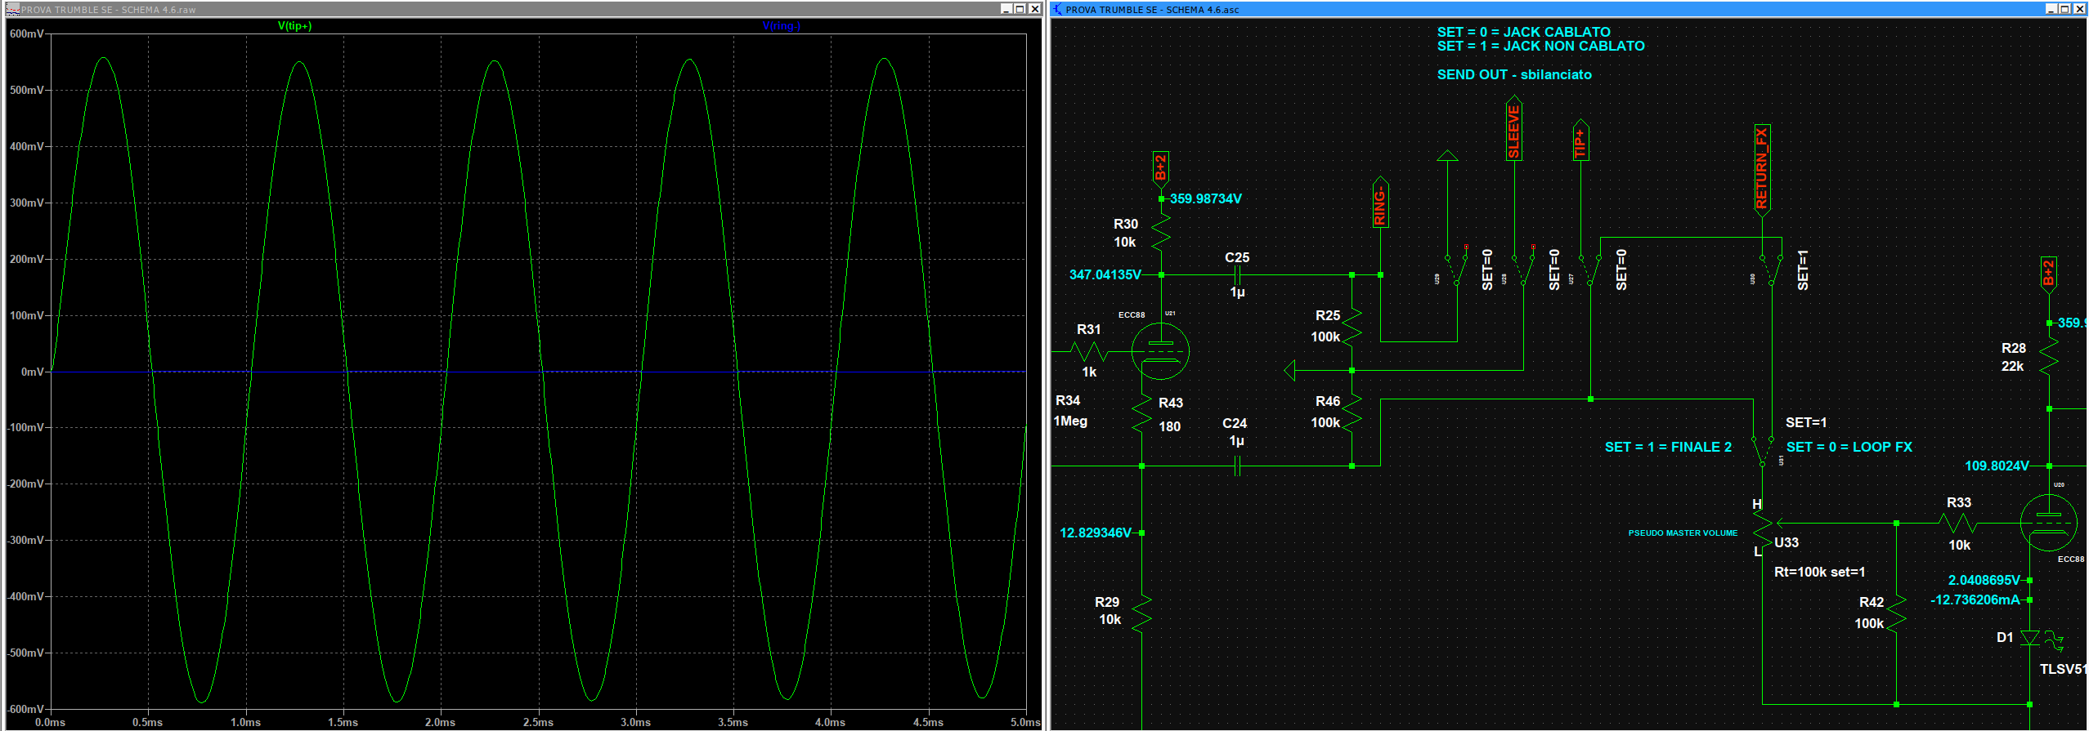2089x731 pixels.
Task: Click the V(ring-) trace label
Action: 781,26
